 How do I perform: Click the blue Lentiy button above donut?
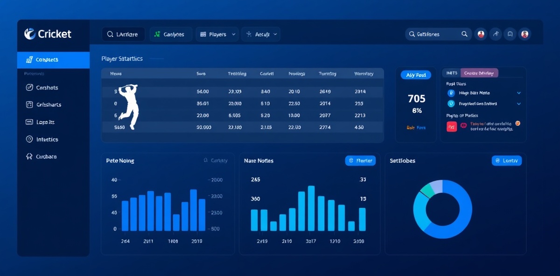pyautogui.click(x=507, y=160)
